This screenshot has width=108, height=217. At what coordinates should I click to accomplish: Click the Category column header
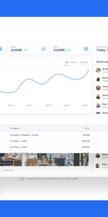pos(15,128)
